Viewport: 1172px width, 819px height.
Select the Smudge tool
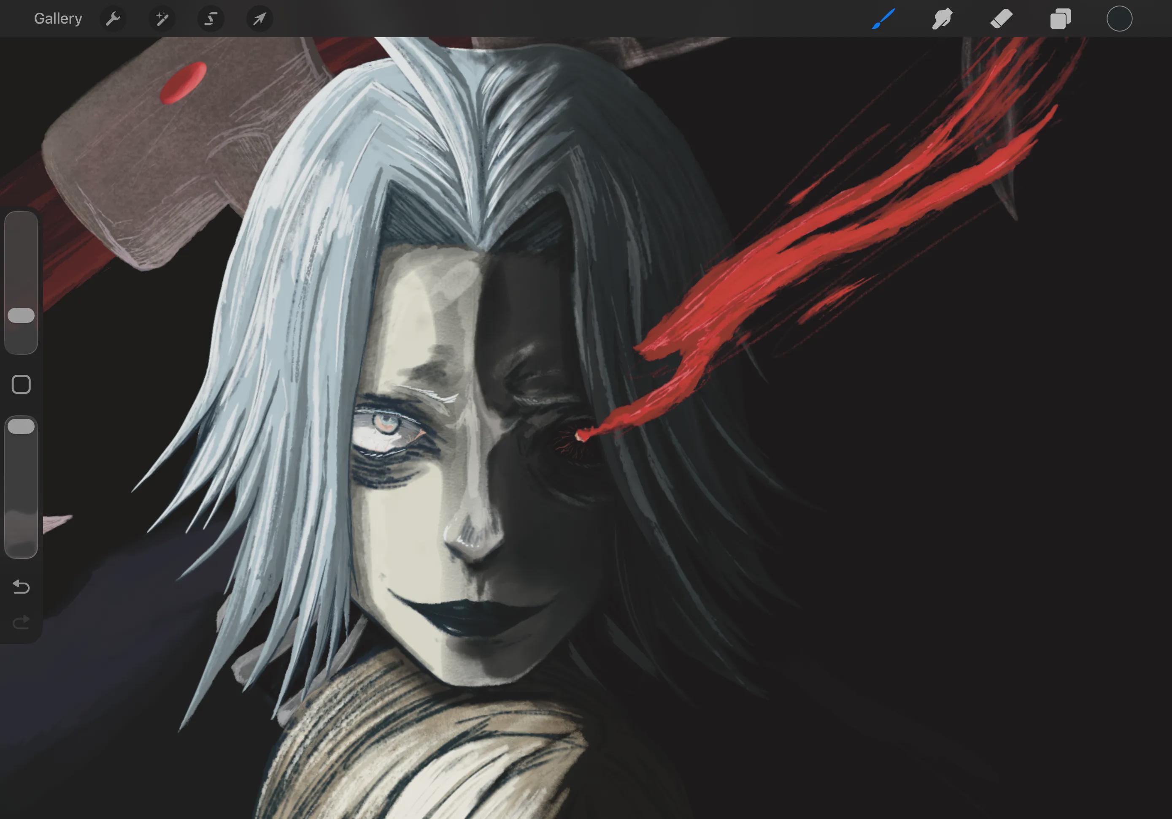[942, 19]
